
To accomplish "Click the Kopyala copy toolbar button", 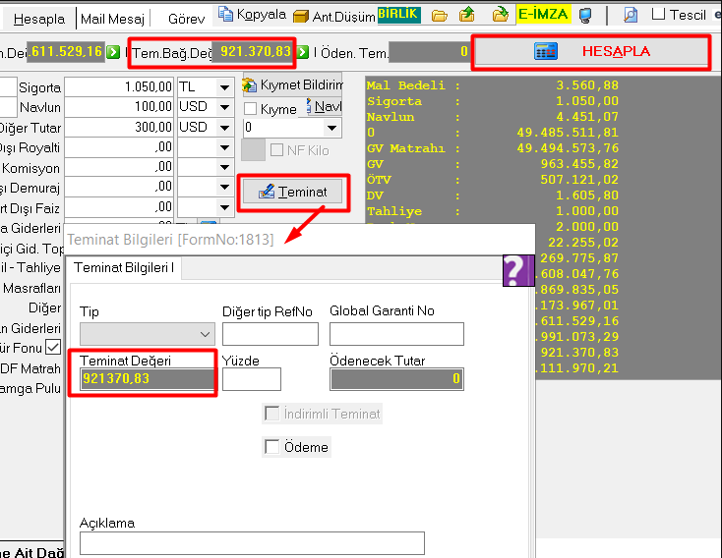I will click(x=252, y=15).
